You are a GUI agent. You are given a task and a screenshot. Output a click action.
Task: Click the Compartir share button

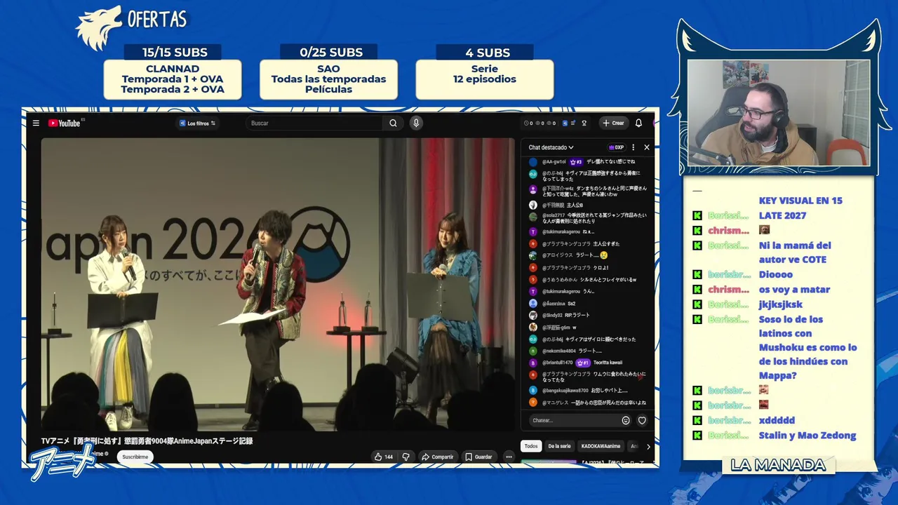click(437, 457)
